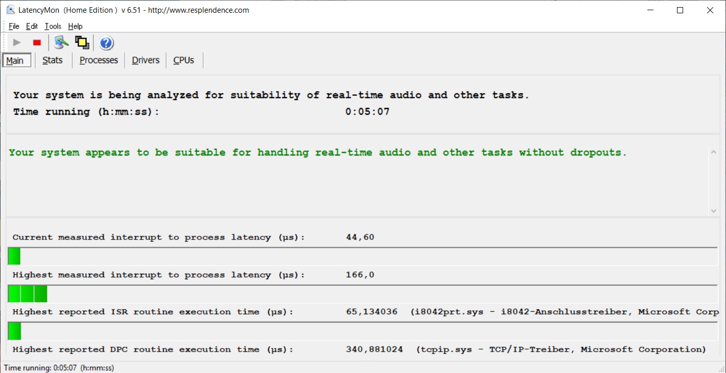Open the Tools menu
The height and width of the screenshot is (373, 726).
(x=53, y=26)
